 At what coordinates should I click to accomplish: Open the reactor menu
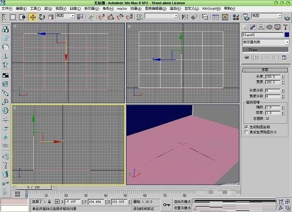coord(121,9)
